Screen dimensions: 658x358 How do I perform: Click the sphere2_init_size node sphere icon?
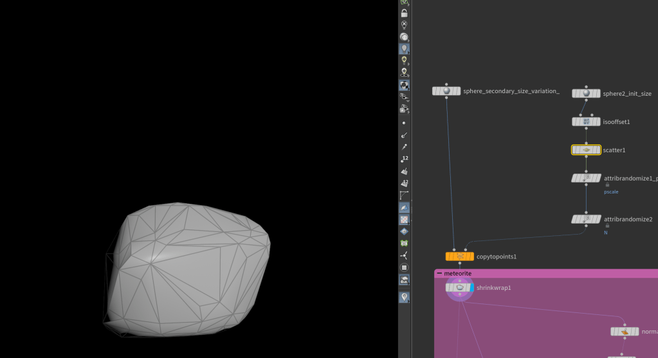coord(586,93)
